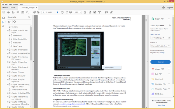Open the find text magnifier

[27, 12]
